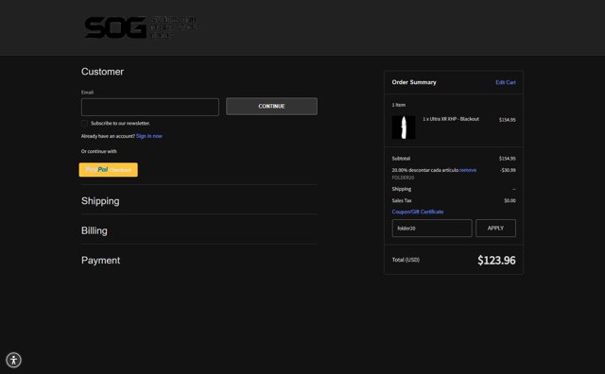
Task: Click the Total (USD) label
Action: pos(406,260)
